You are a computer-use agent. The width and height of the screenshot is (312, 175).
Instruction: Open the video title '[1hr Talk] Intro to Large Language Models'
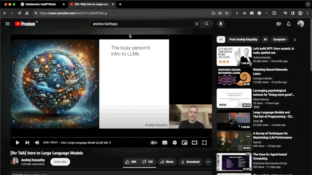coord(47,153)
